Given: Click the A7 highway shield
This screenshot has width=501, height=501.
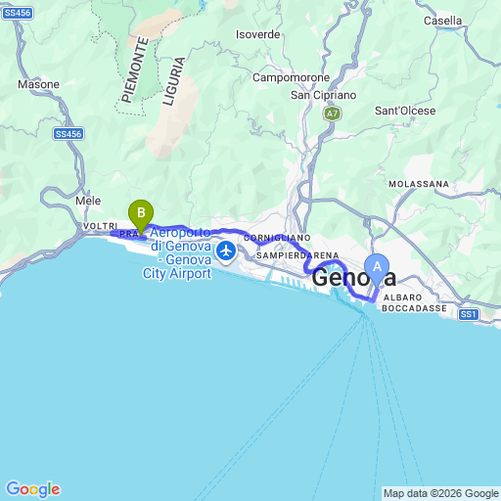Looking at the screenshot, I should point(332,114).
